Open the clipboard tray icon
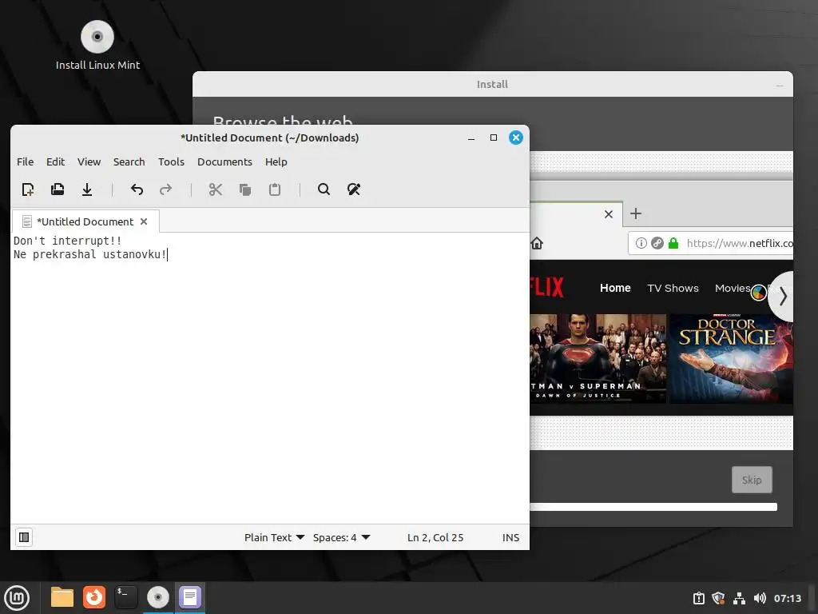 (698, 598)
